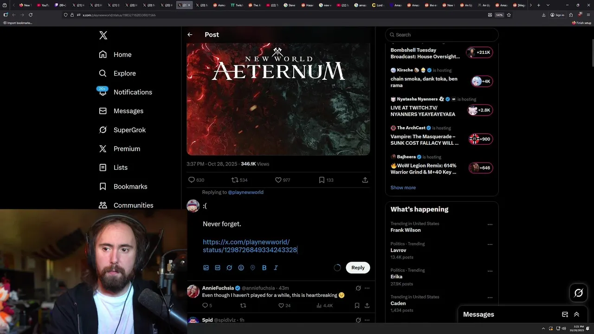This screenshot has height=334, width=594.
Task: Open more options on Spid's reply
Action: (367, 320)
